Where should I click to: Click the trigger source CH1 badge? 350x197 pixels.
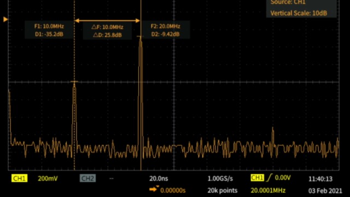pos(257,177)
